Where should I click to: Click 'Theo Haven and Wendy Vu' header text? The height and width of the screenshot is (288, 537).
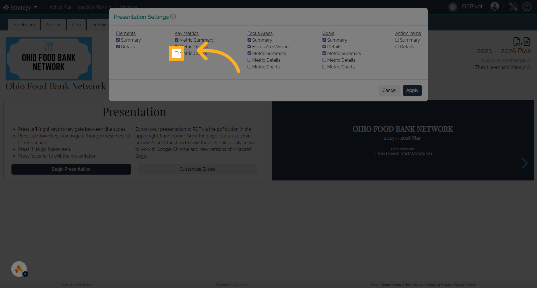[503, 67]
